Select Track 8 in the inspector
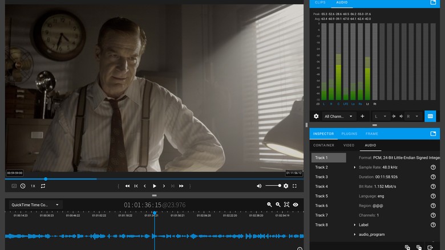The image size is (445, 250). coord(329,225)
